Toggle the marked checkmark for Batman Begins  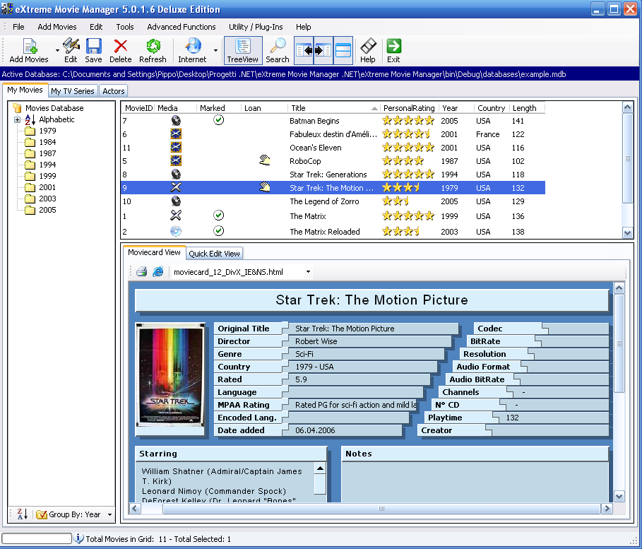tap(219, 120)
